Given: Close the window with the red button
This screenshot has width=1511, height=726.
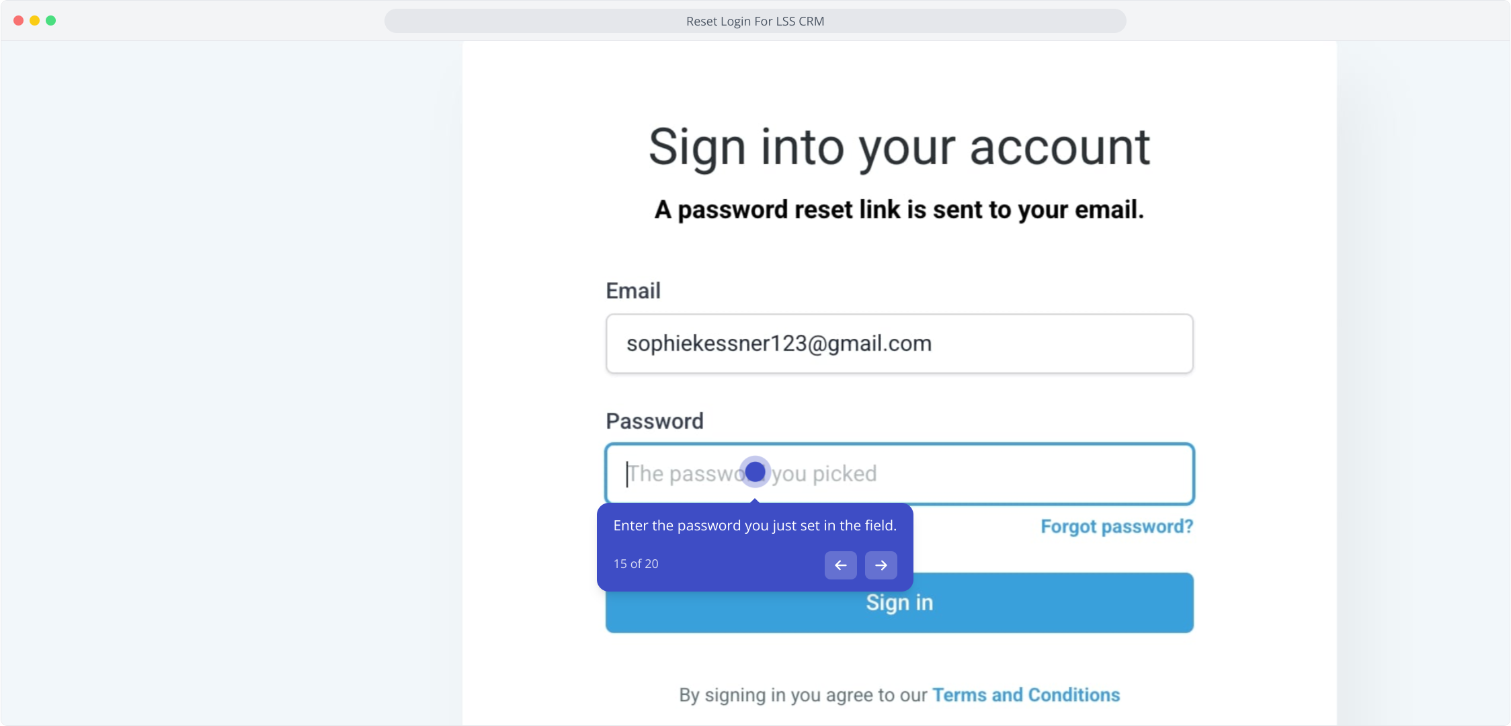Looking at the screenshot, I should tap(19, 21).
